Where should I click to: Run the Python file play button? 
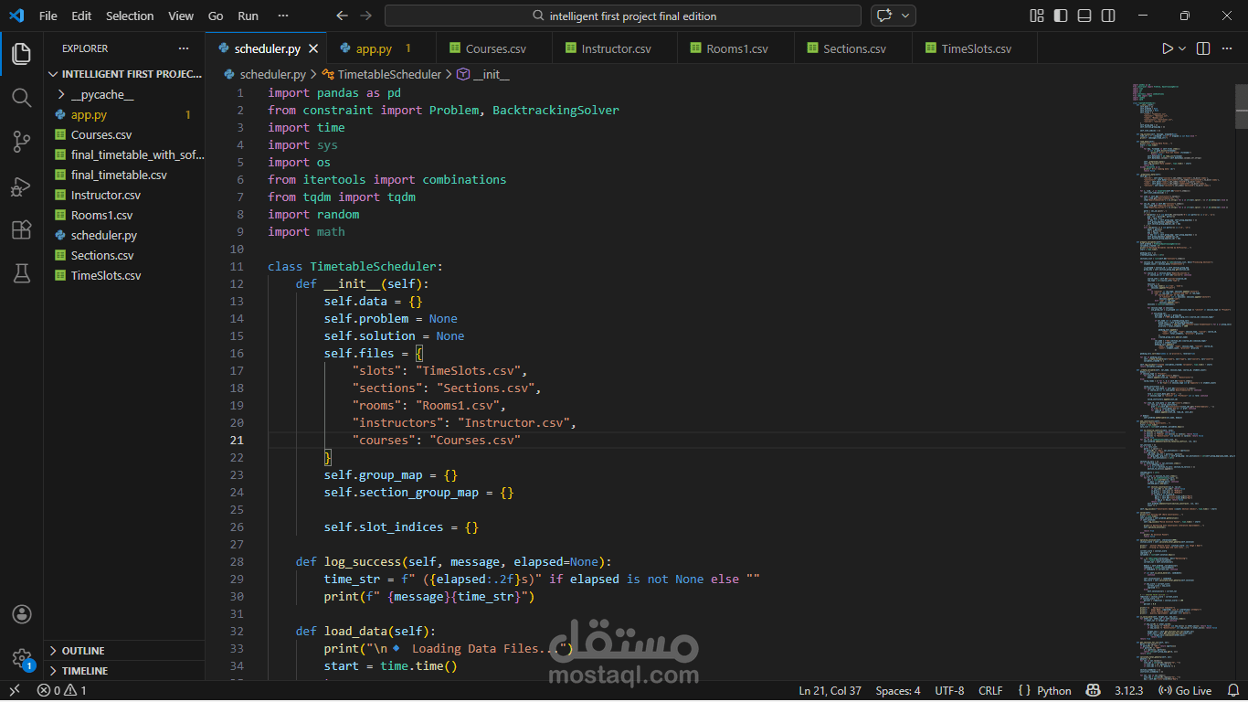pyautogui.click(x=1167, y=48)
